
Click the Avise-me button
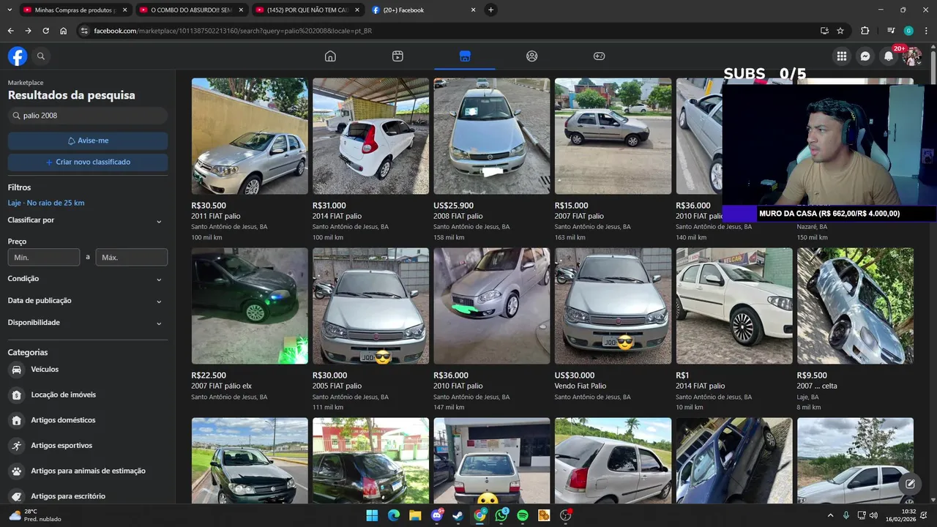point(88,141)
